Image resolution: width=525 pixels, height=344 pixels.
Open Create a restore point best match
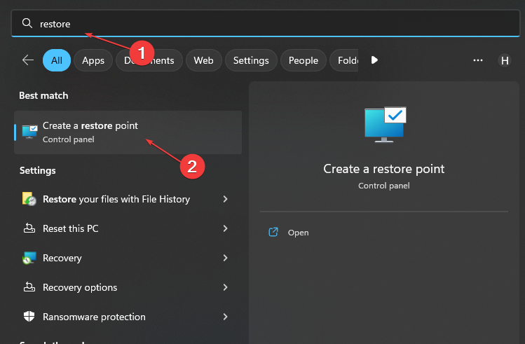tap(128, 132)
